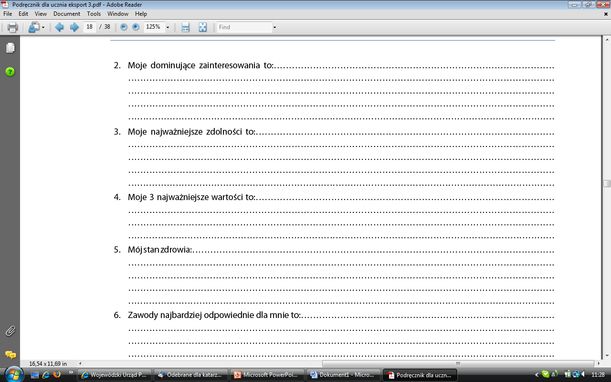Click text Zawody najbardziej odpowiednie dla mnie to:
The width and height of the screenshot is (611, 382).
click(214, 315)
